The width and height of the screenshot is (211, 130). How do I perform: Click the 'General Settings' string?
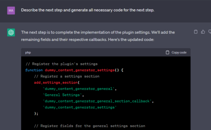pyautogui.click(x=62, y=95)
